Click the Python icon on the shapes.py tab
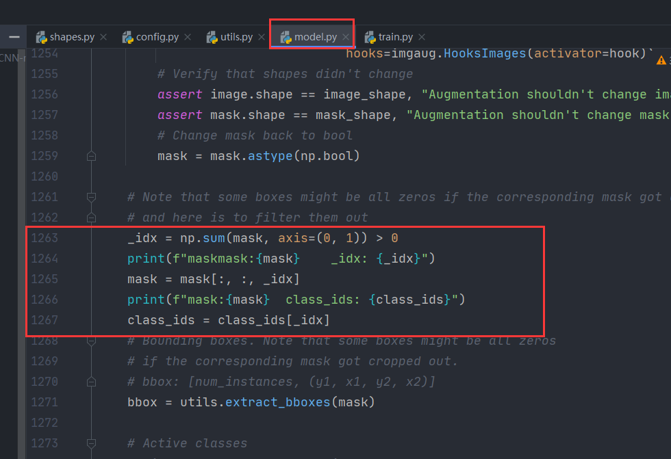This screenshot has width=671, height=459. pyautogui.click(x=42, y=36)
